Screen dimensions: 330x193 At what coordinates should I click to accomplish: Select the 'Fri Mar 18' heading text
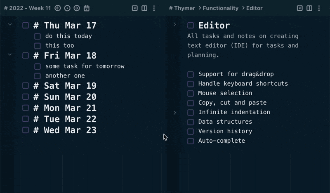pyautogui.click(x=70, y=56)
